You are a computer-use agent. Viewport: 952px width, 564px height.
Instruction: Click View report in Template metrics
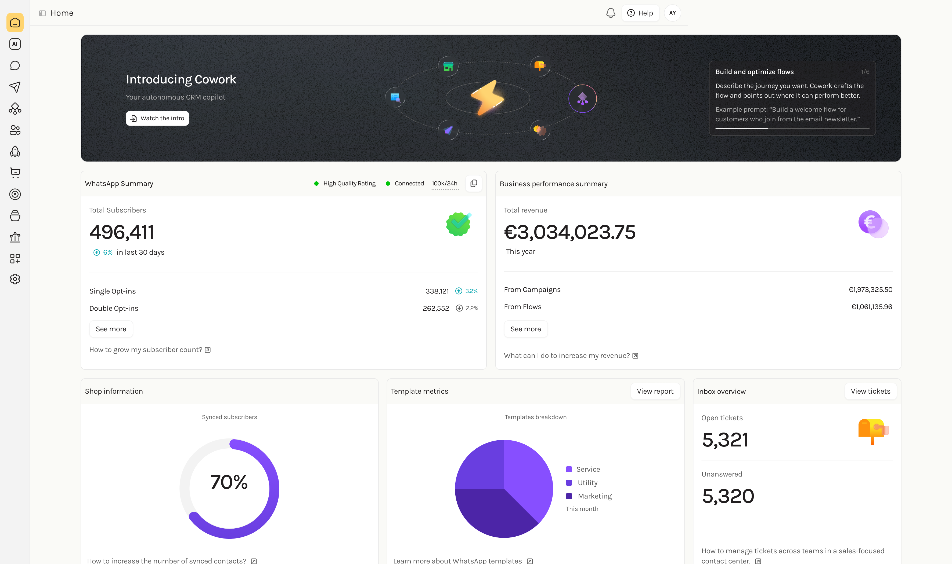point(655,391)
